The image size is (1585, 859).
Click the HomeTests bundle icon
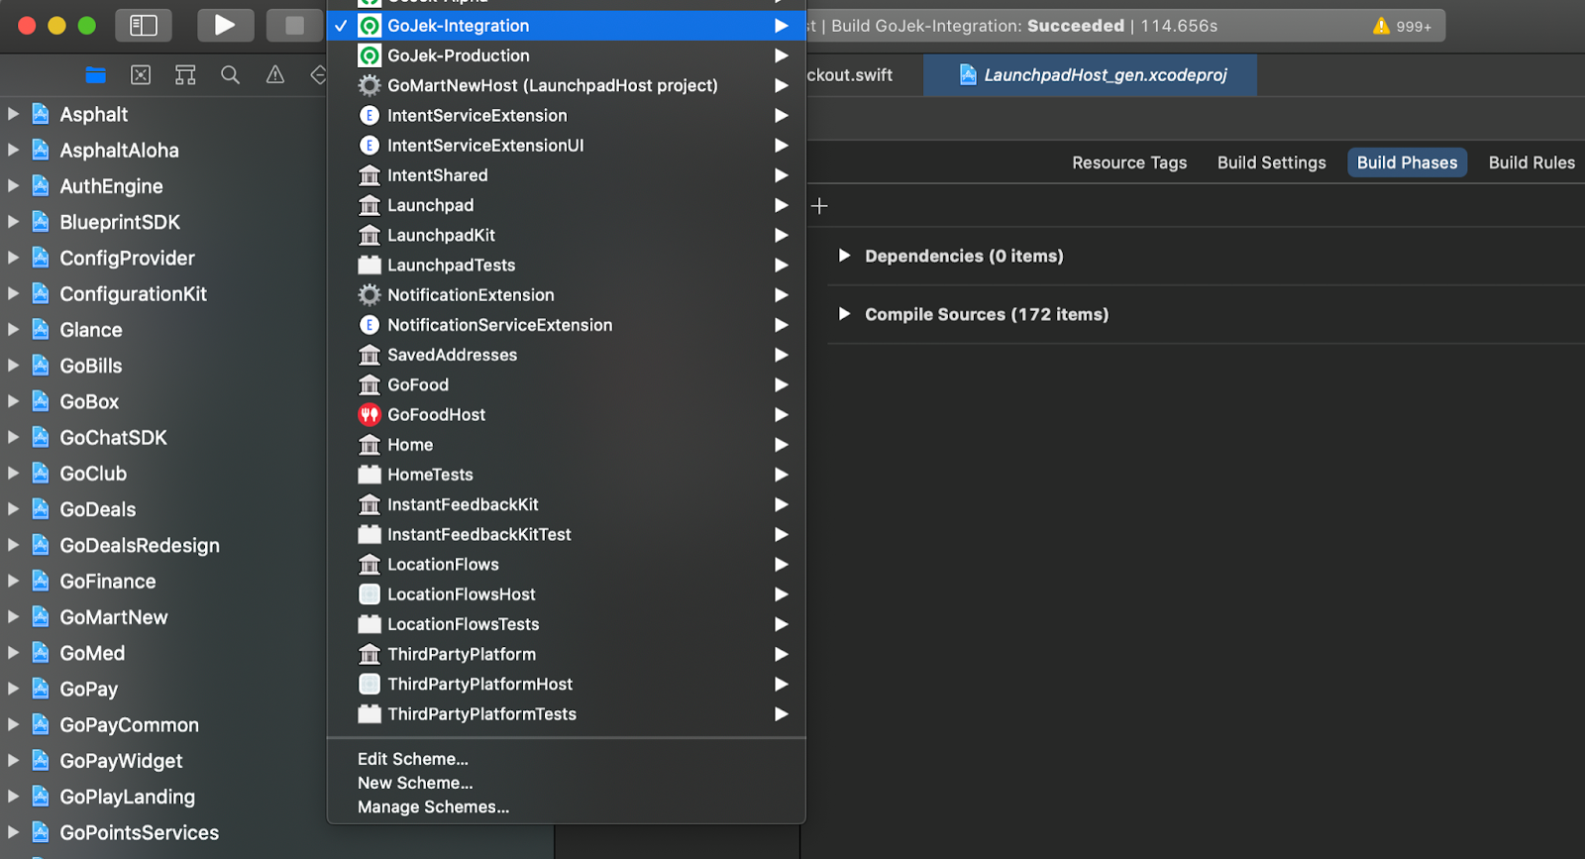pos(370,475)
